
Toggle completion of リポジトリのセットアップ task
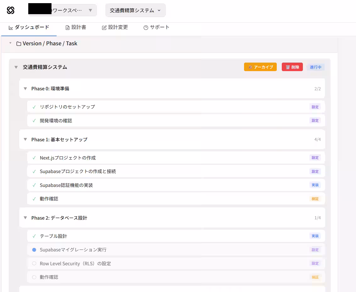point(34,107)
